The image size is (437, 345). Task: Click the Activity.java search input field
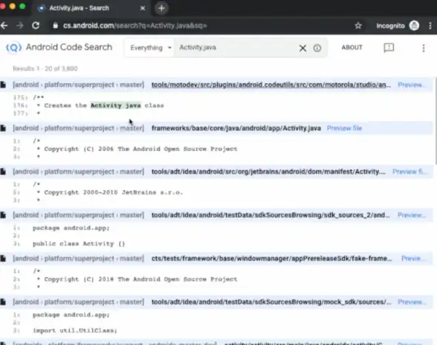236,47
